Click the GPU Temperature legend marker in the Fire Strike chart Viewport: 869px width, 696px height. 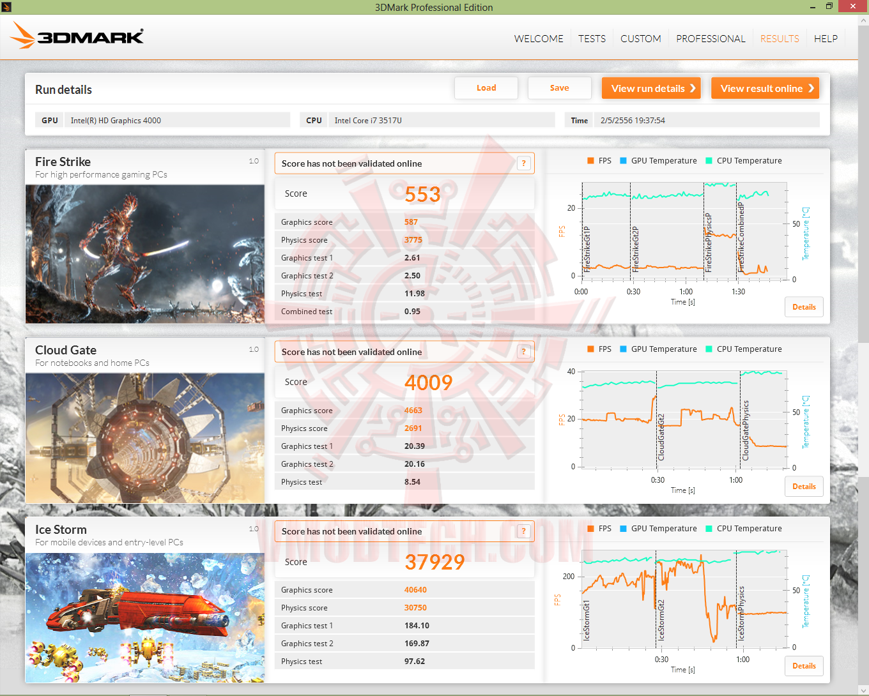pyautogui.click(x=624, y=161)
